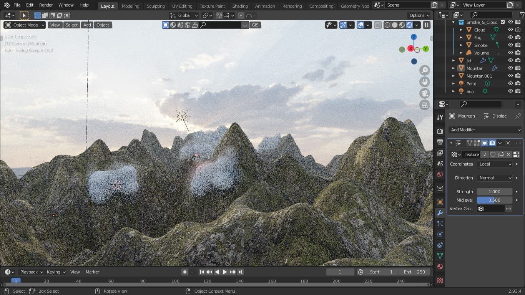Open the Material Properties tab icon
Image resolution: width=525 pixels, height=295 pixels.
[x=440, y=267]
